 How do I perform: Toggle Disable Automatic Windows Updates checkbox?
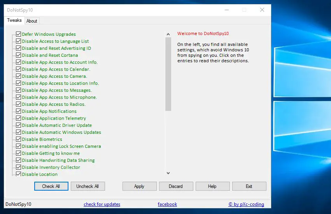pos(18,132)
